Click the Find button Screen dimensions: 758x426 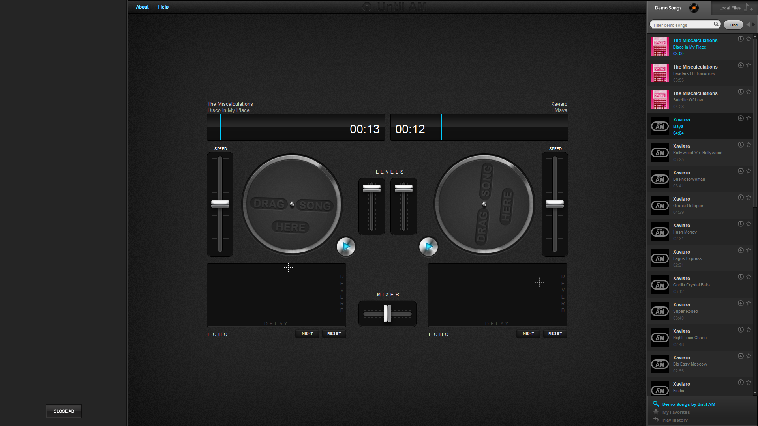[734, 25]
